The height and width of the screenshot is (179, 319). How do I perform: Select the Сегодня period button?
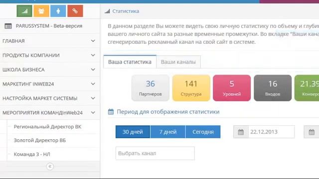pos(203,132)
